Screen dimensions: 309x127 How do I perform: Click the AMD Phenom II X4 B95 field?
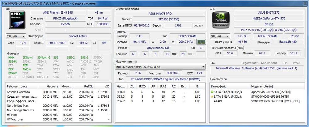tap(57, 13)
